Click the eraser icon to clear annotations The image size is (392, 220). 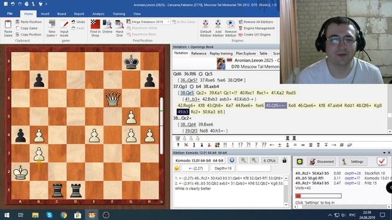click(x=350, y=145)
